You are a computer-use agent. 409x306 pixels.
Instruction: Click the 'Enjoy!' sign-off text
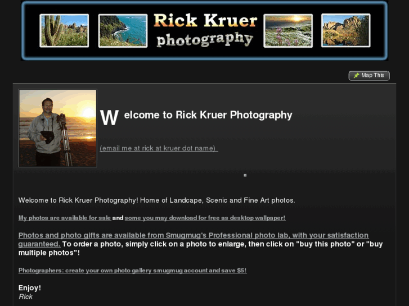[30, 288]
